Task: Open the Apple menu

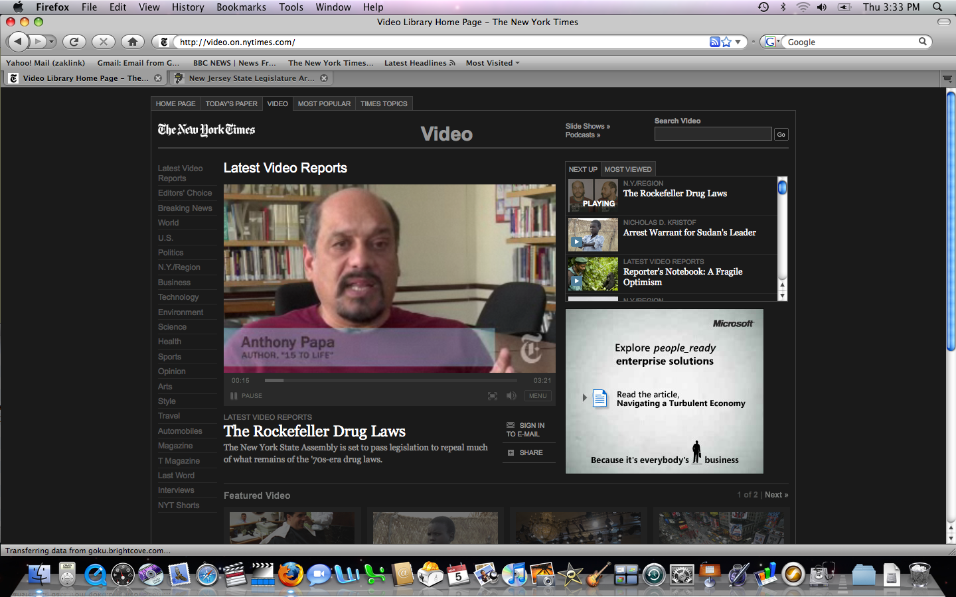Action: (18, 7)
